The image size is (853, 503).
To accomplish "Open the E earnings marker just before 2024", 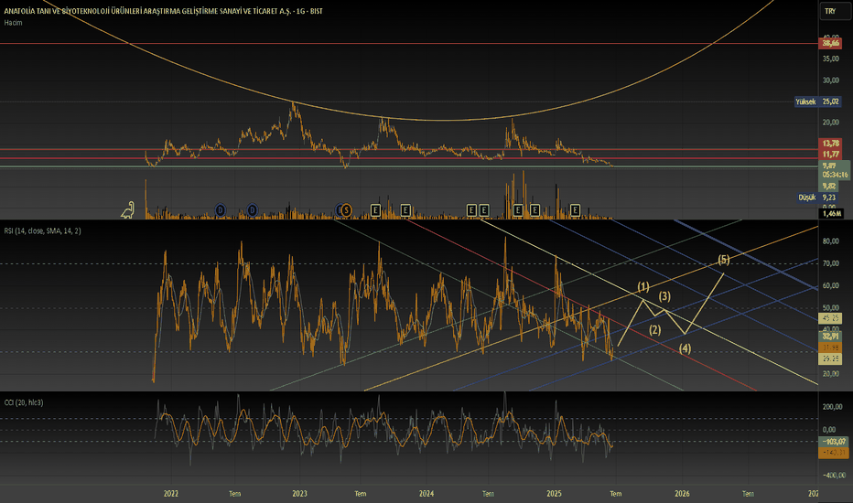I will 405,210.
